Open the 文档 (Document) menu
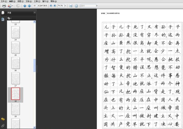183x129 pixels. tap(29, 1)
